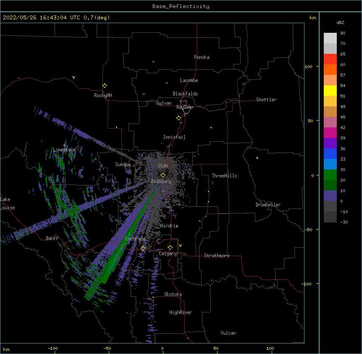
Task: Click the Vulcan label
Action: [x=228, y=333]
